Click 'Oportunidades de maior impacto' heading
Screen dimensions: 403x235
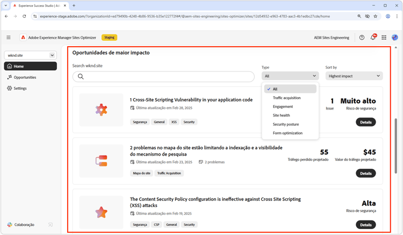pos(111,53)
